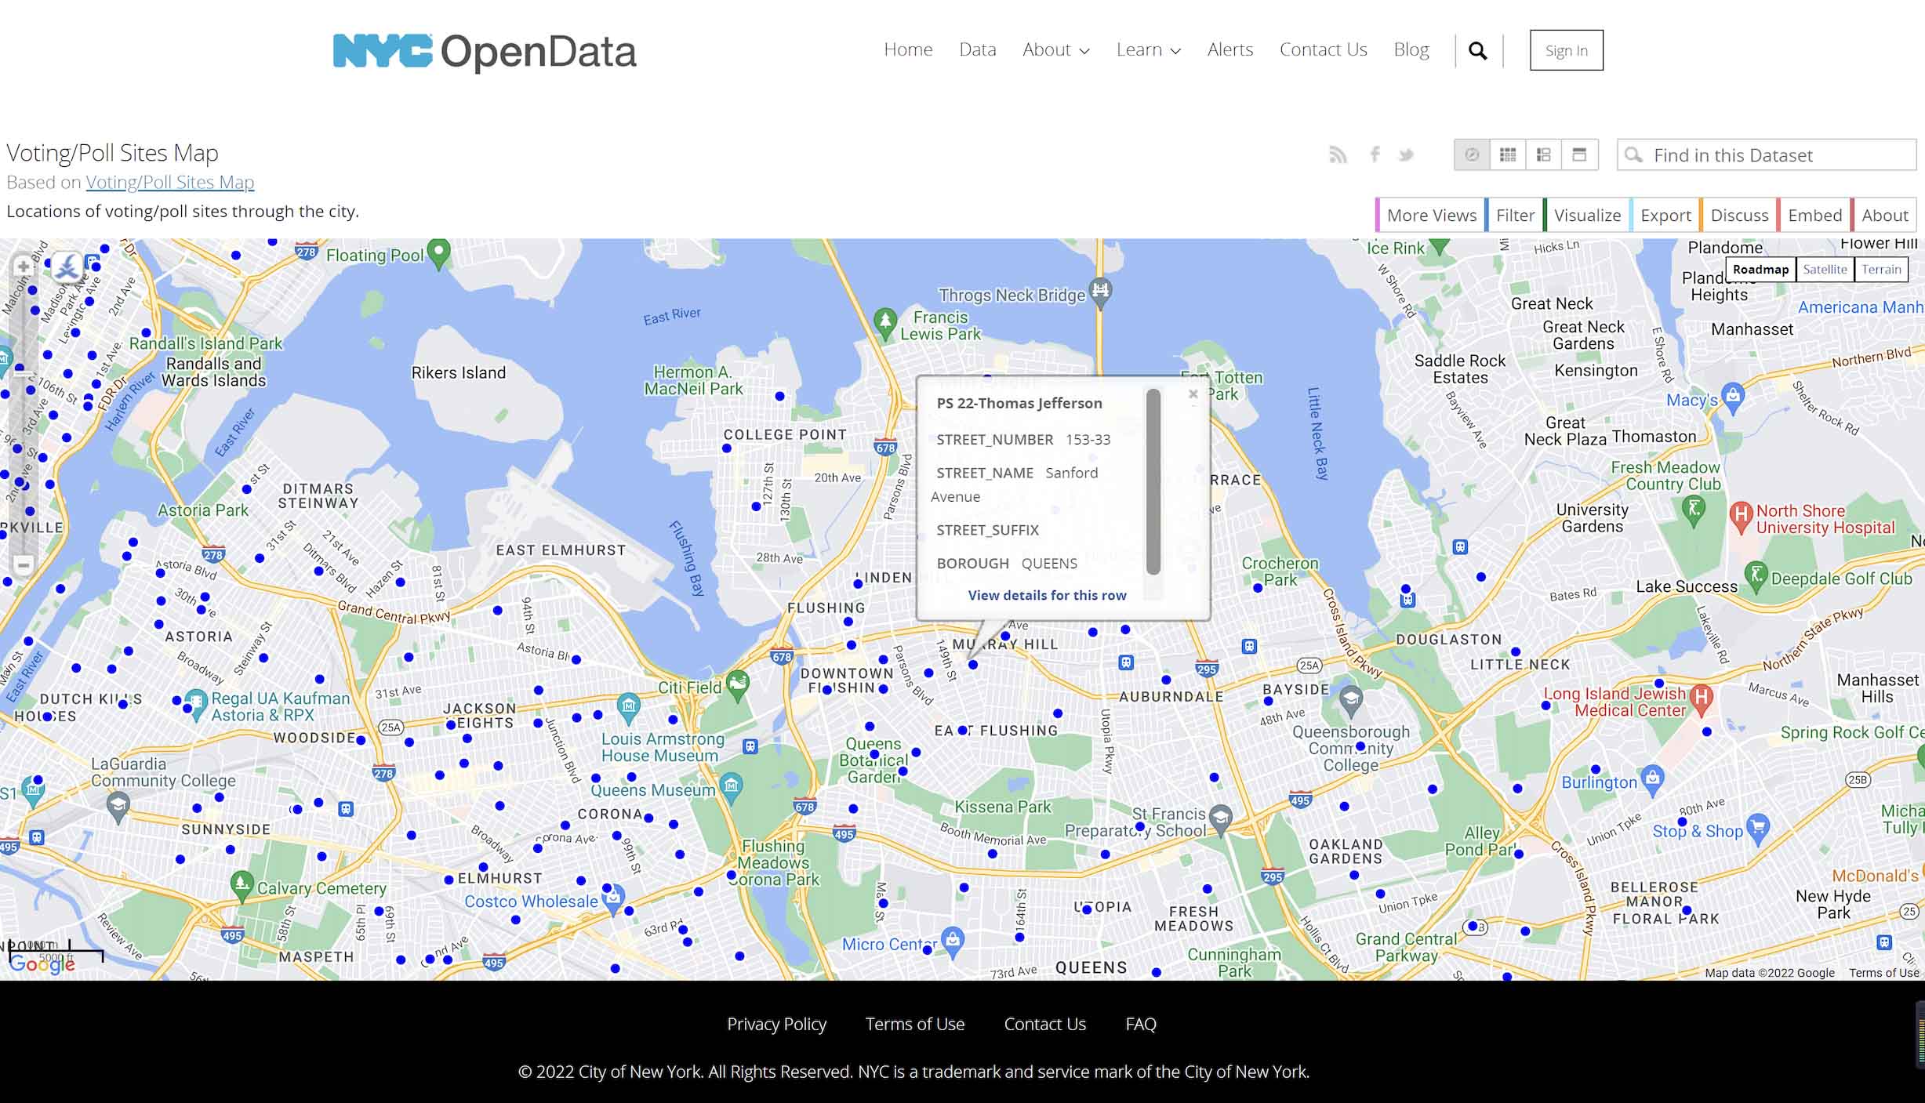Open the Embed panel
Screen dimensions: 1925x1103
[x=1813, y=215]
